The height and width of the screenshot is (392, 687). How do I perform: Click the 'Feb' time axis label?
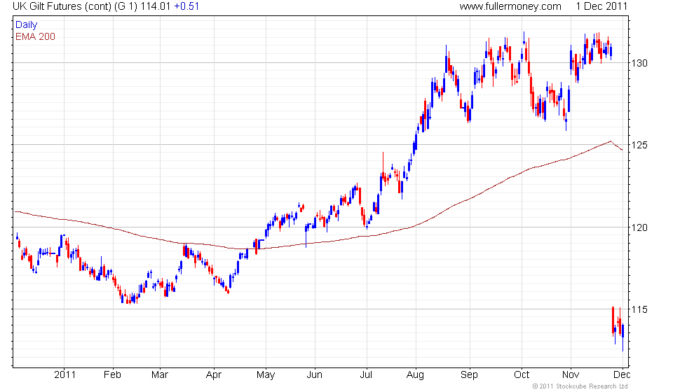tap(112, 375)
